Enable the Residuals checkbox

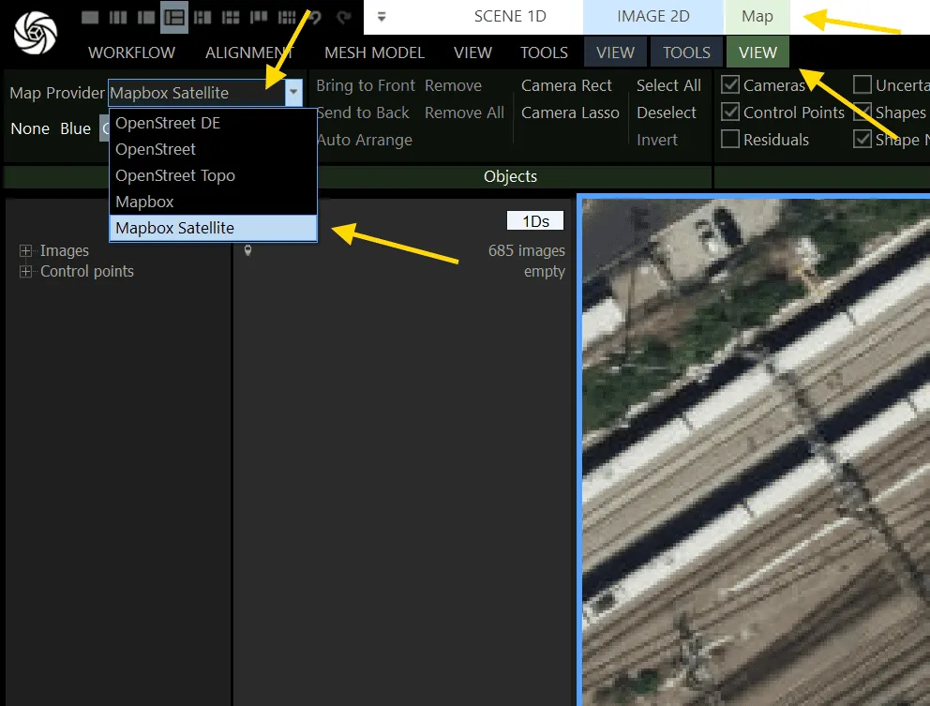coord(730,140)
